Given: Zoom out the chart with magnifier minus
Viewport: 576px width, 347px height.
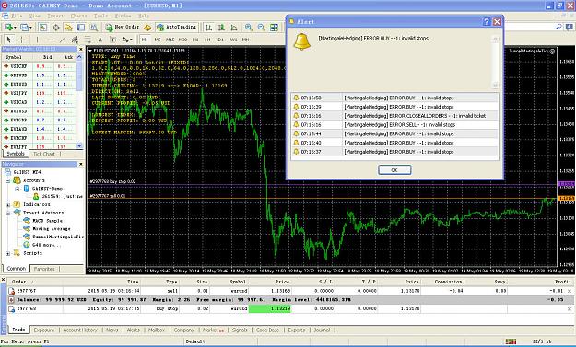Looking at the screenshot, I should (261, 27).
